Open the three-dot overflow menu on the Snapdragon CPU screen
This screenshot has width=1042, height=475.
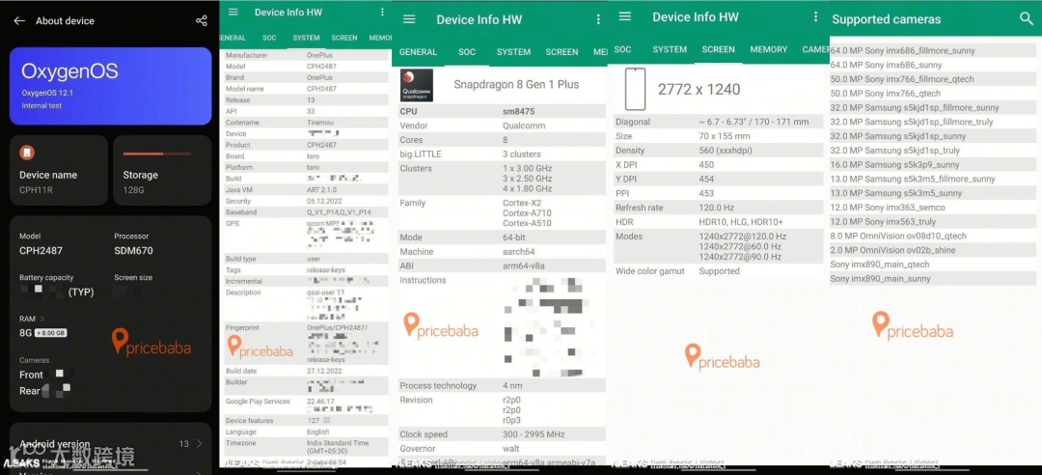599,19
